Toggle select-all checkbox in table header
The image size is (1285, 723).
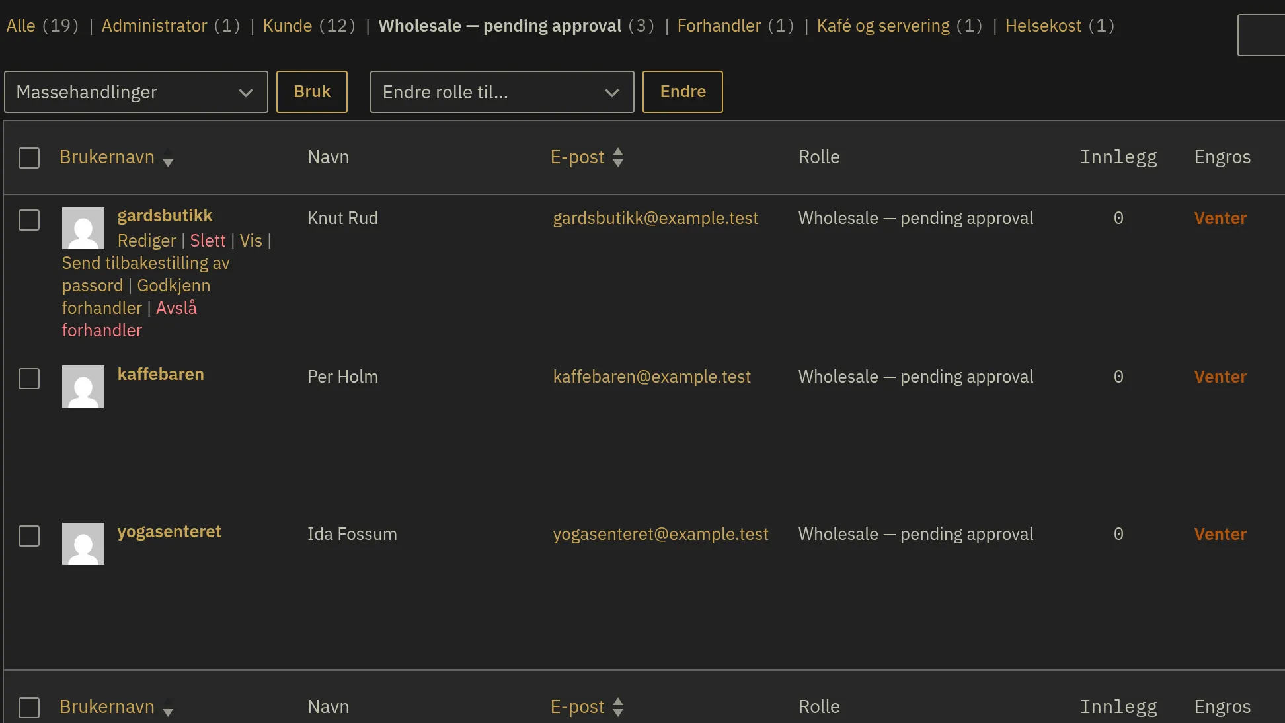point(29,158)
